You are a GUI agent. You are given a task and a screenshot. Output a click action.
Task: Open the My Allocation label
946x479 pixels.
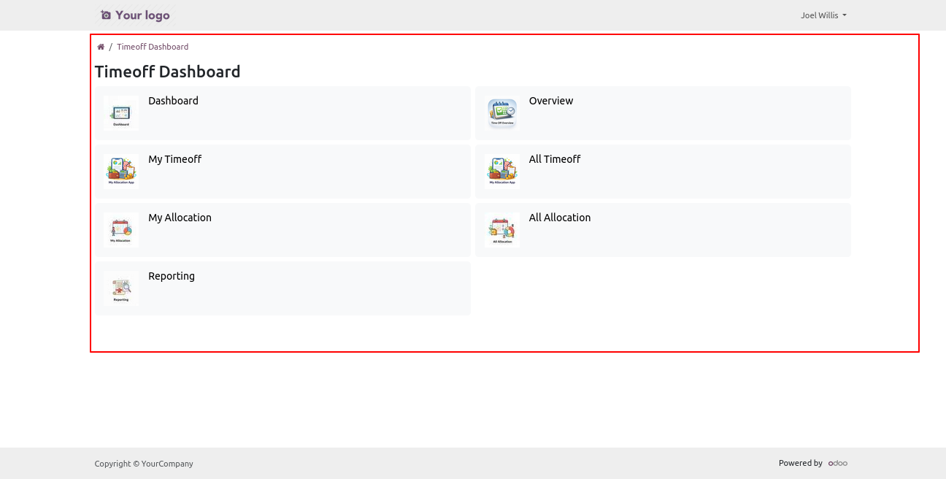click(x=180, y=218)
